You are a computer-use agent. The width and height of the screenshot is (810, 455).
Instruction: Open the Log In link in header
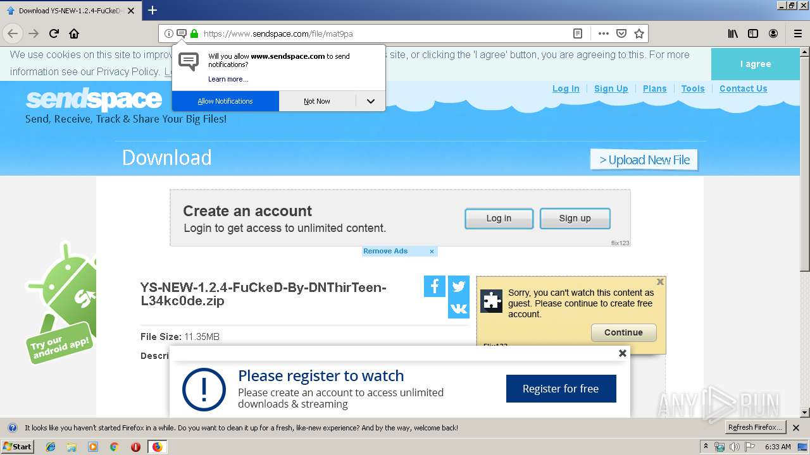point(566,88)
